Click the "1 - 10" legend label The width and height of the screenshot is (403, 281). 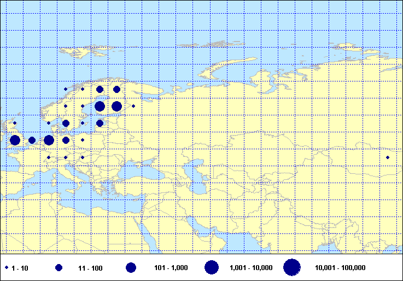(20, 268)
